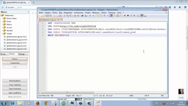The image size is (188, 106).
Task: Click the Удал. кэш&куки button
Action: (15, 93)
